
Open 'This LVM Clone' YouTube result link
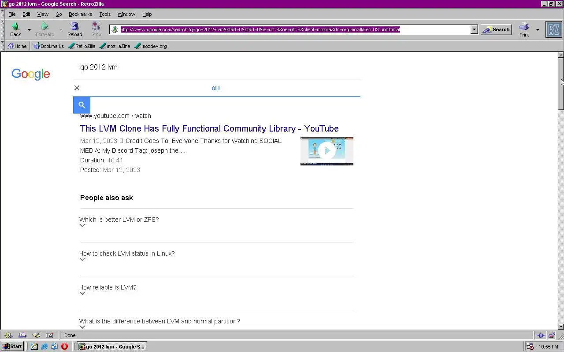point(209,128)
